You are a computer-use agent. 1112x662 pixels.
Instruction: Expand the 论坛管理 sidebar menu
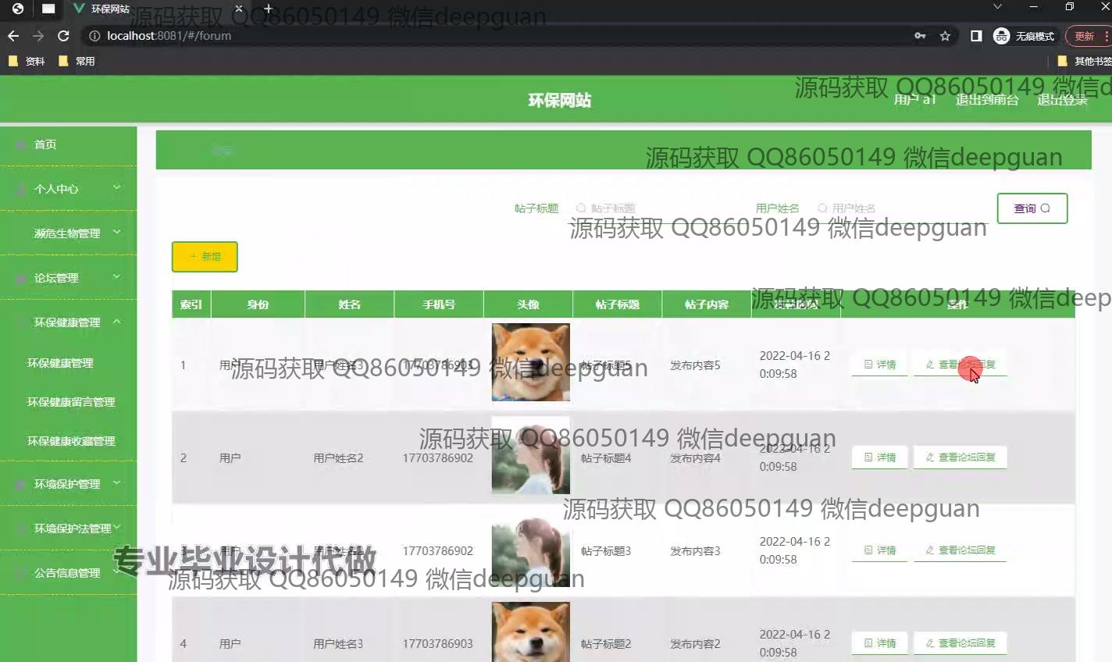69,278
